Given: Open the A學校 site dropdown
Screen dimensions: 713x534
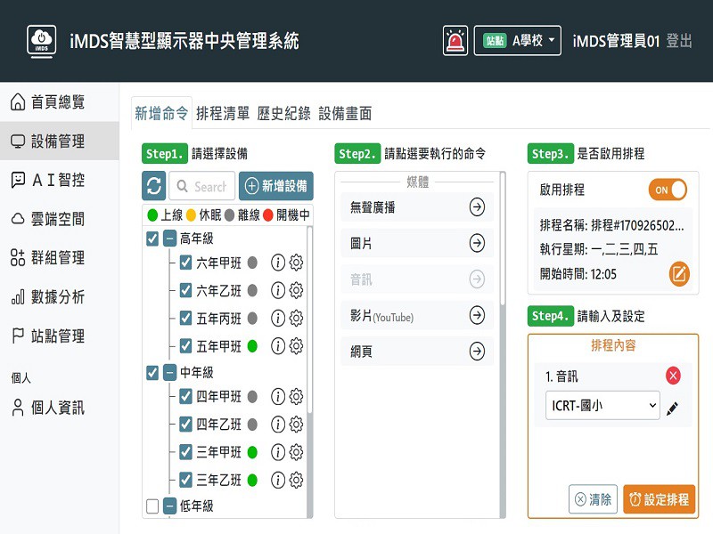Looking at the screenshot, I should point(518,41).
